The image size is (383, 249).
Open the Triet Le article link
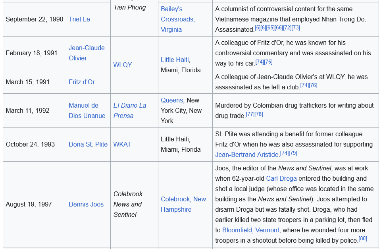79,19
